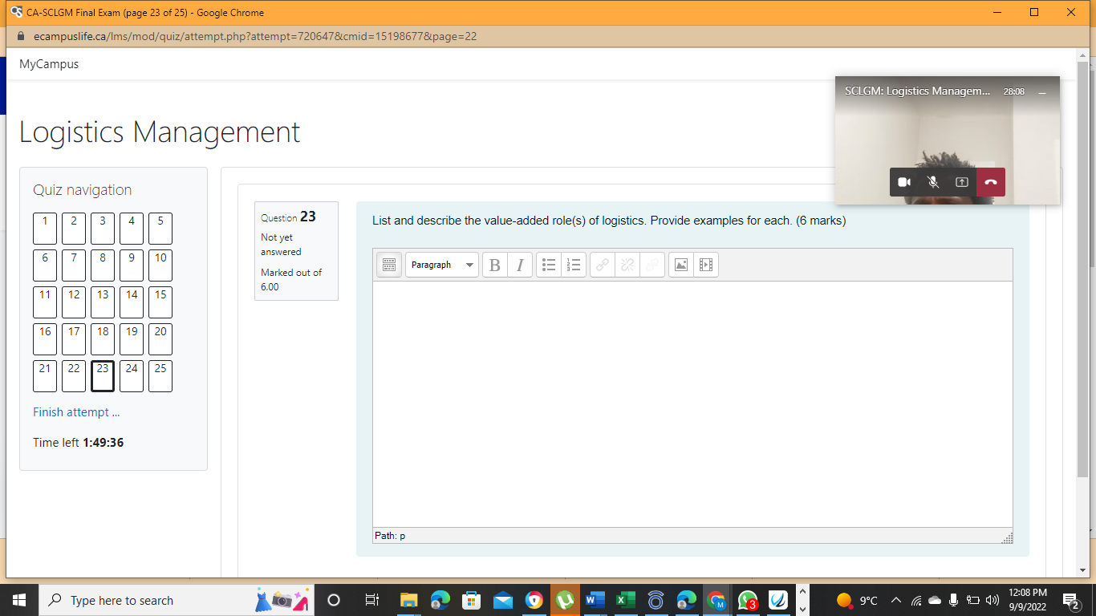
Task: Click the Finish attempt link
Action: coord(76,412)
